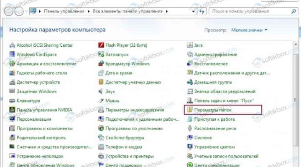This screenshot has height=167, width=301.
Task: Click the Программы и компоненты icon
Action: pos(12,129)
